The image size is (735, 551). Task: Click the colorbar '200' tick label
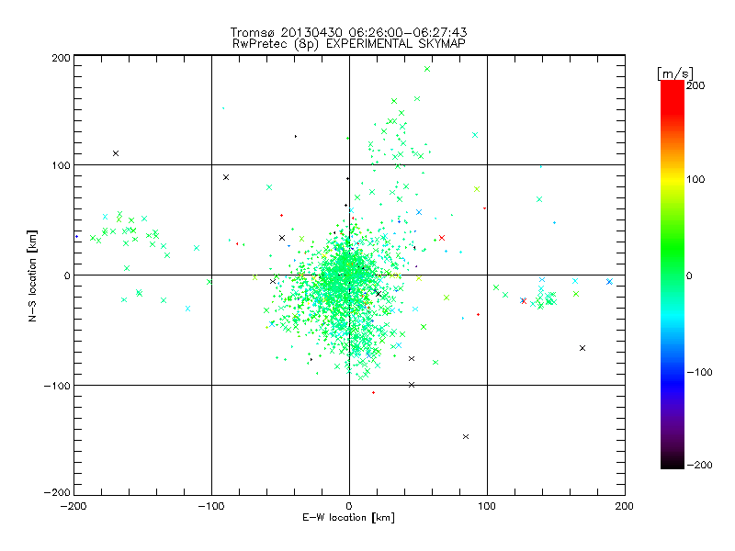click(695, 85)
